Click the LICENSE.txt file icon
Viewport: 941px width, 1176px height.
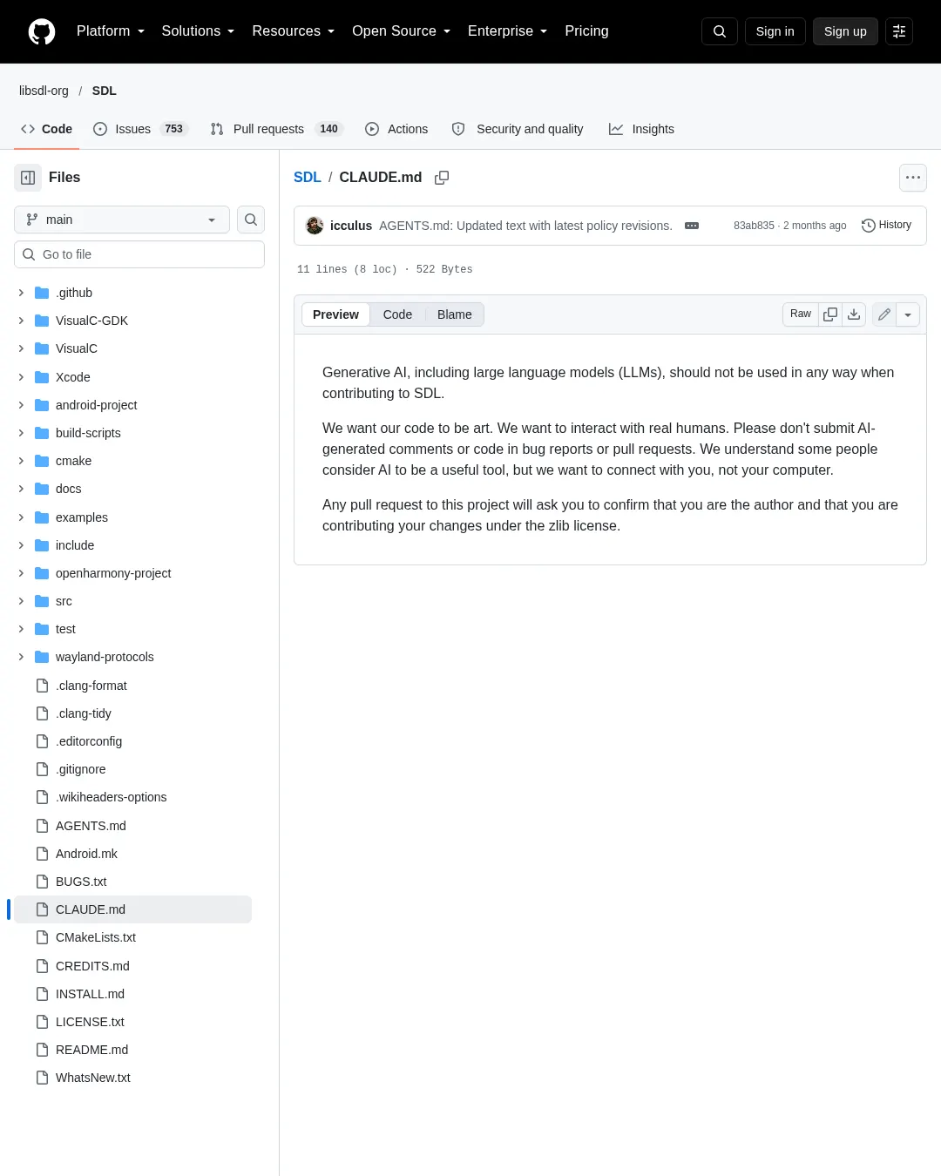(42, 1022)
